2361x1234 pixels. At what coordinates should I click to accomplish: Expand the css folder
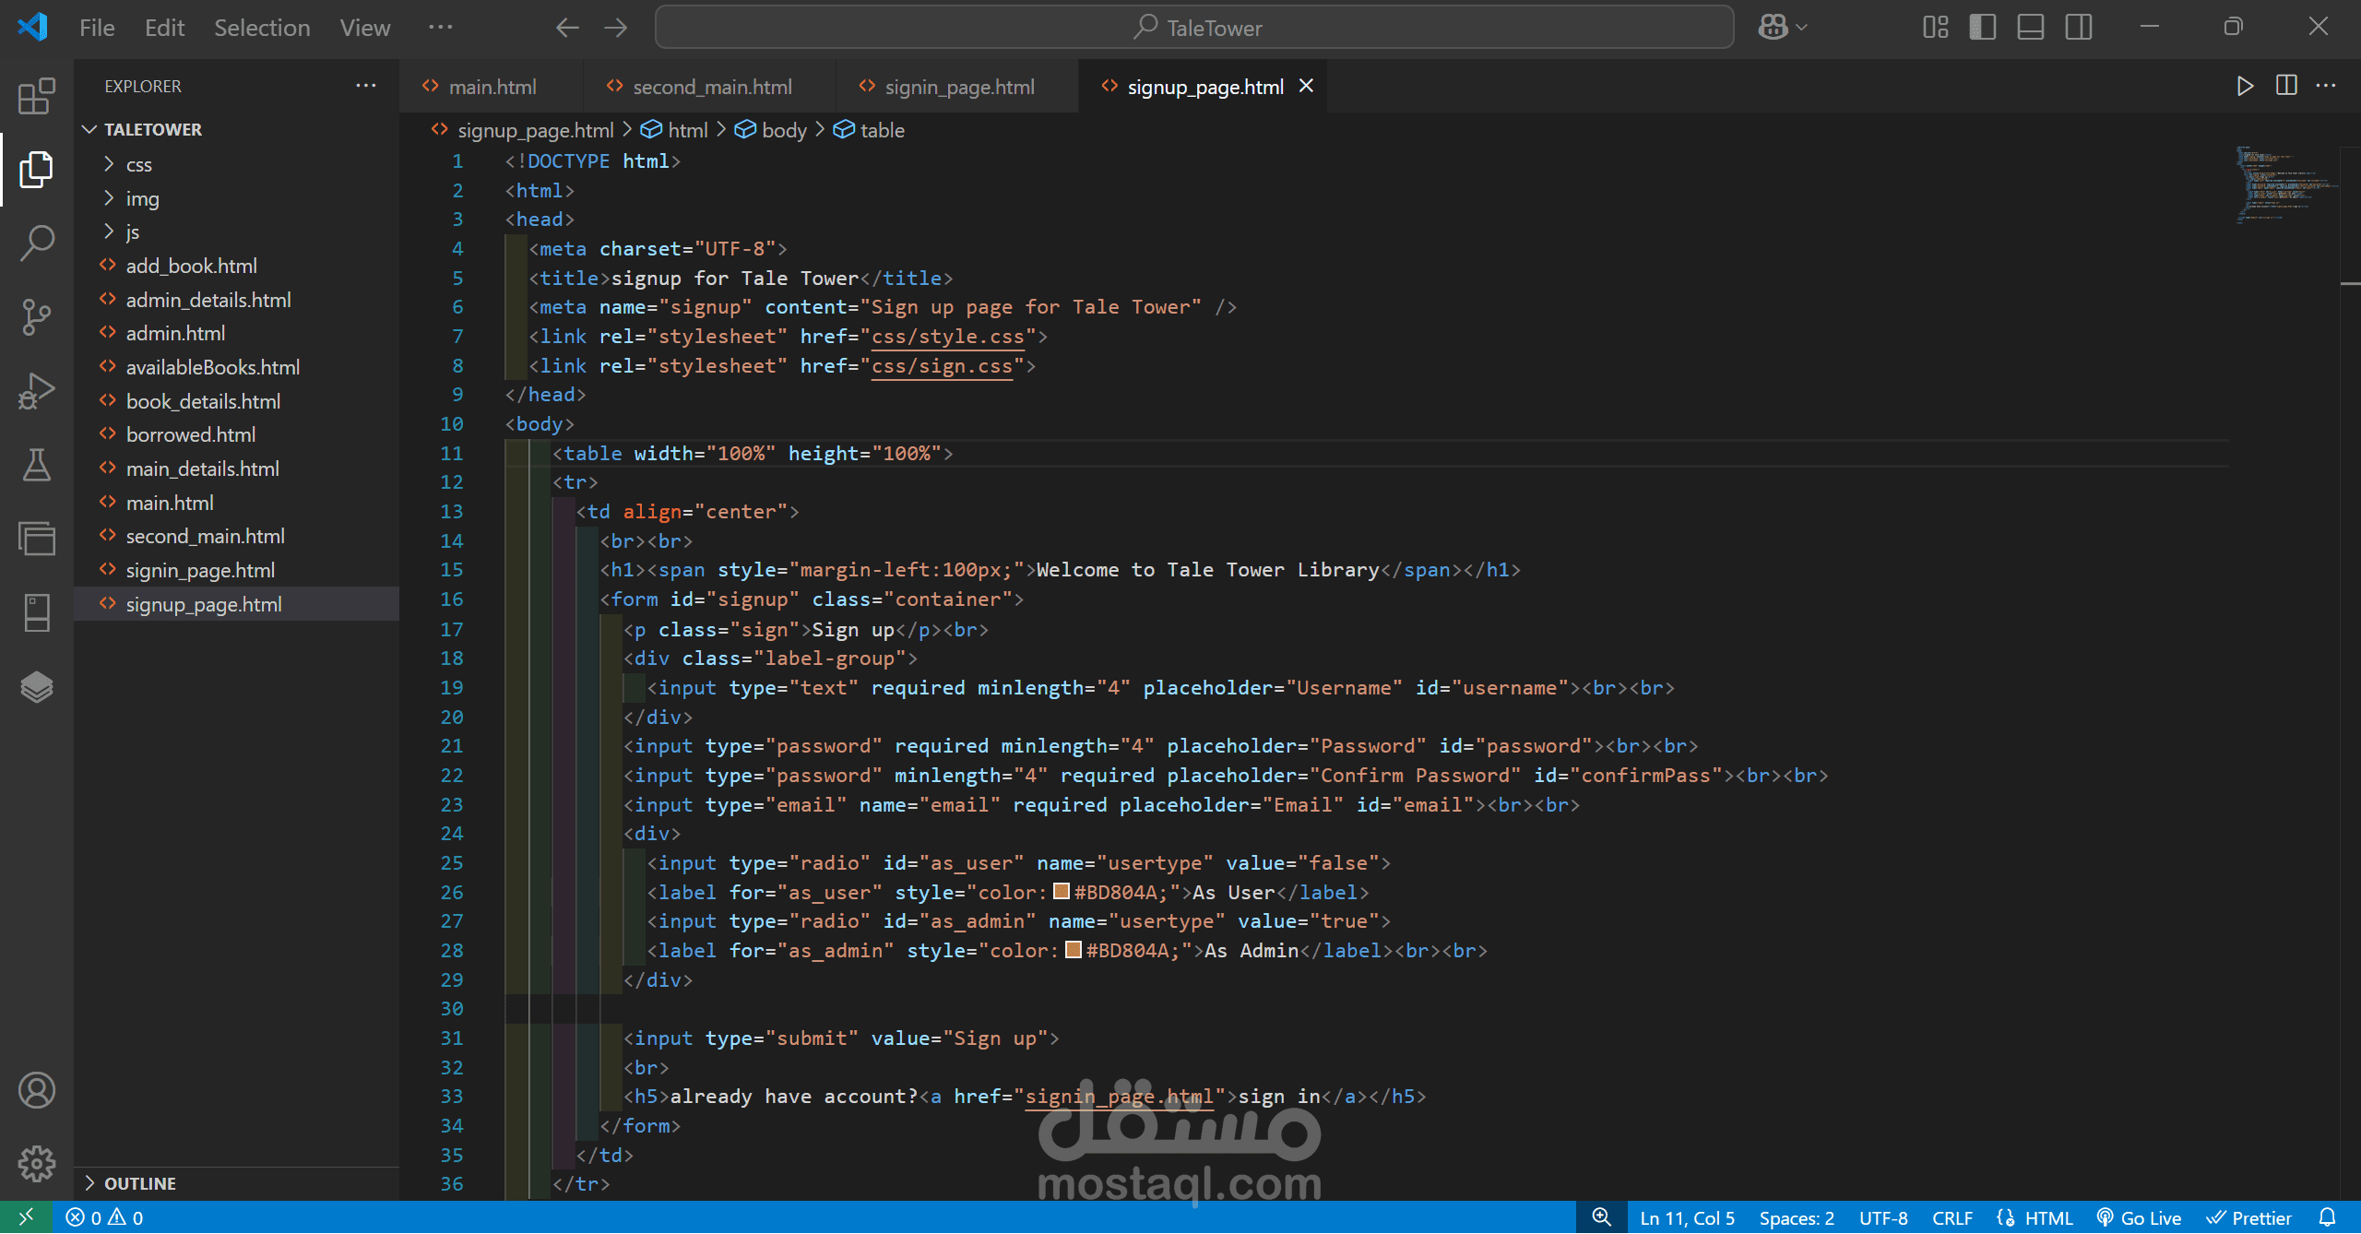(x=139, y=164)
